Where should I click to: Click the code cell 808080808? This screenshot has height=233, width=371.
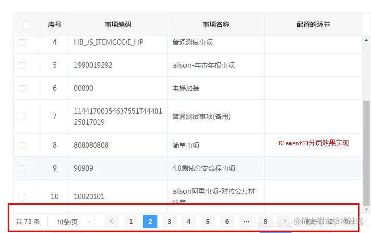point(91,145)
